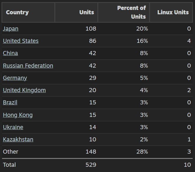
Task: Select the Hong Kong link
Action: point(18,115)
